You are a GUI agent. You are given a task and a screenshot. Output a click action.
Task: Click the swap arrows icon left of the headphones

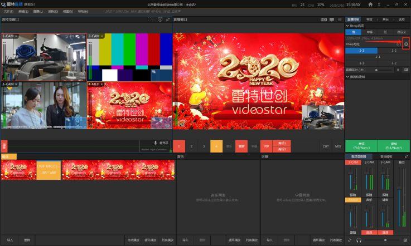[350, 240]
